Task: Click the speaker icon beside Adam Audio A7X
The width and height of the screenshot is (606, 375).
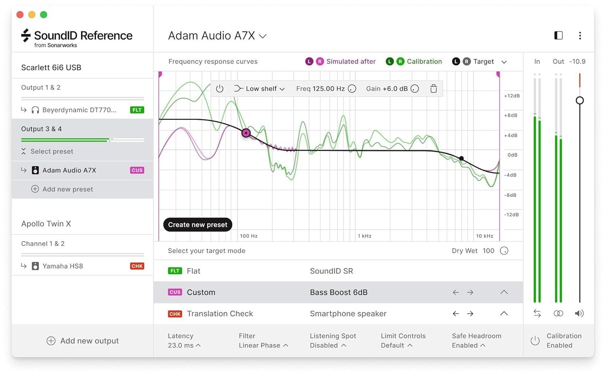Action: point(35,170)
